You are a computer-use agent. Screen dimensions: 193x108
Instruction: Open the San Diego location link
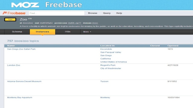[106, 55]
